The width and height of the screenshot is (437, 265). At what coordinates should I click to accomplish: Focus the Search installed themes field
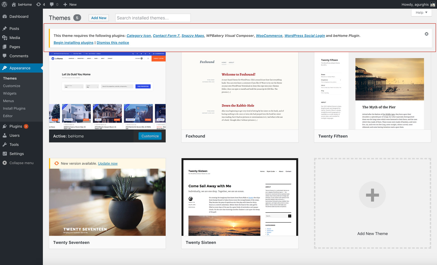pyautogui.click(x=153, y=18)
